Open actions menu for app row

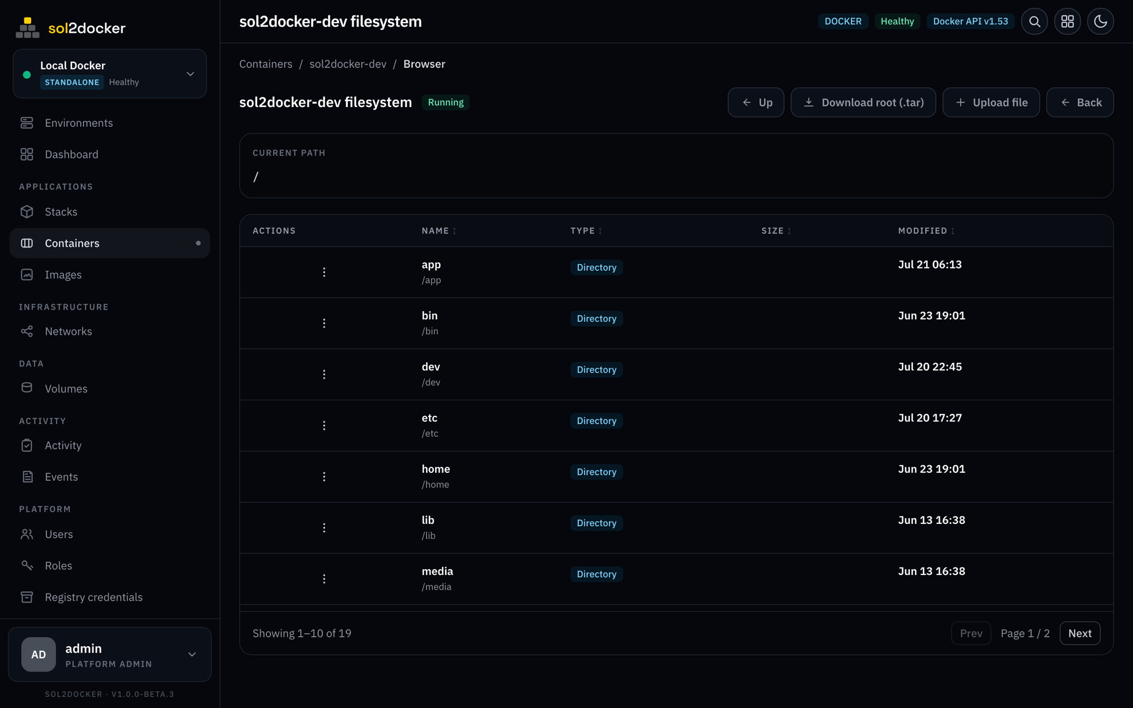tap(324, 272)
